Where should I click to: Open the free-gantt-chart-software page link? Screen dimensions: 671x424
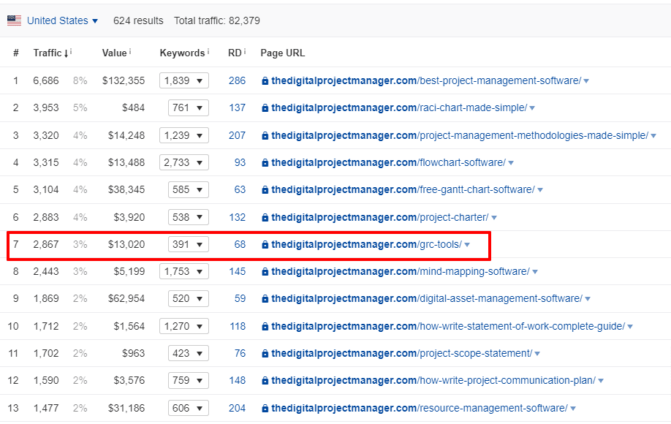[x=403, y=189]
